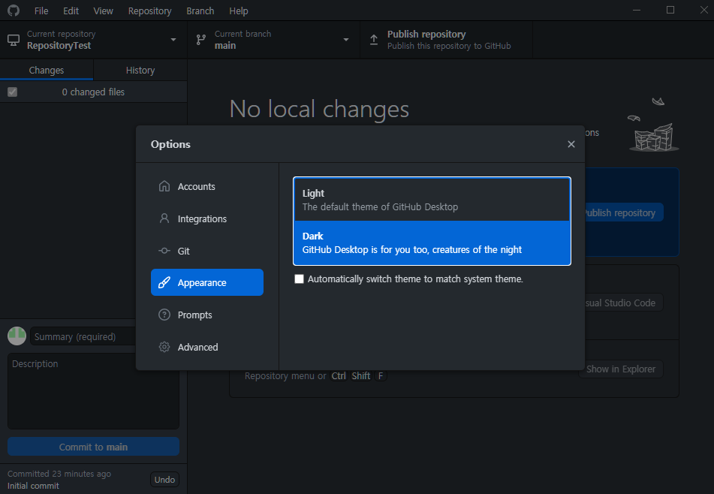This screenshot has height=494, width=714.
Task: Switch to the History tab
Action: (x=140, y=70)
